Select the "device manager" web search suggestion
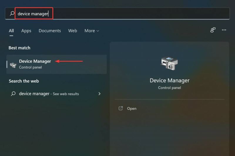The image size is (235, 156). [x=34, y=94]
